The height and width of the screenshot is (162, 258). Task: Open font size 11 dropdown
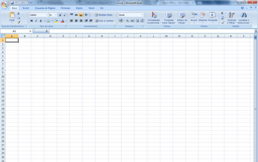point(56,15)
